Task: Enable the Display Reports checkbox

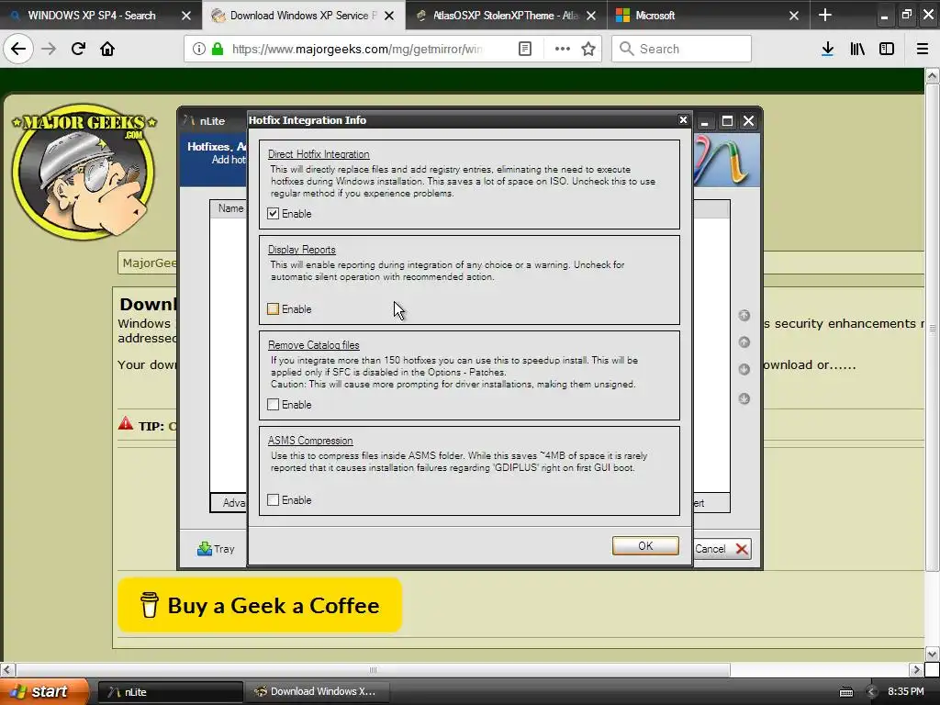Action: tap(274, 308)
